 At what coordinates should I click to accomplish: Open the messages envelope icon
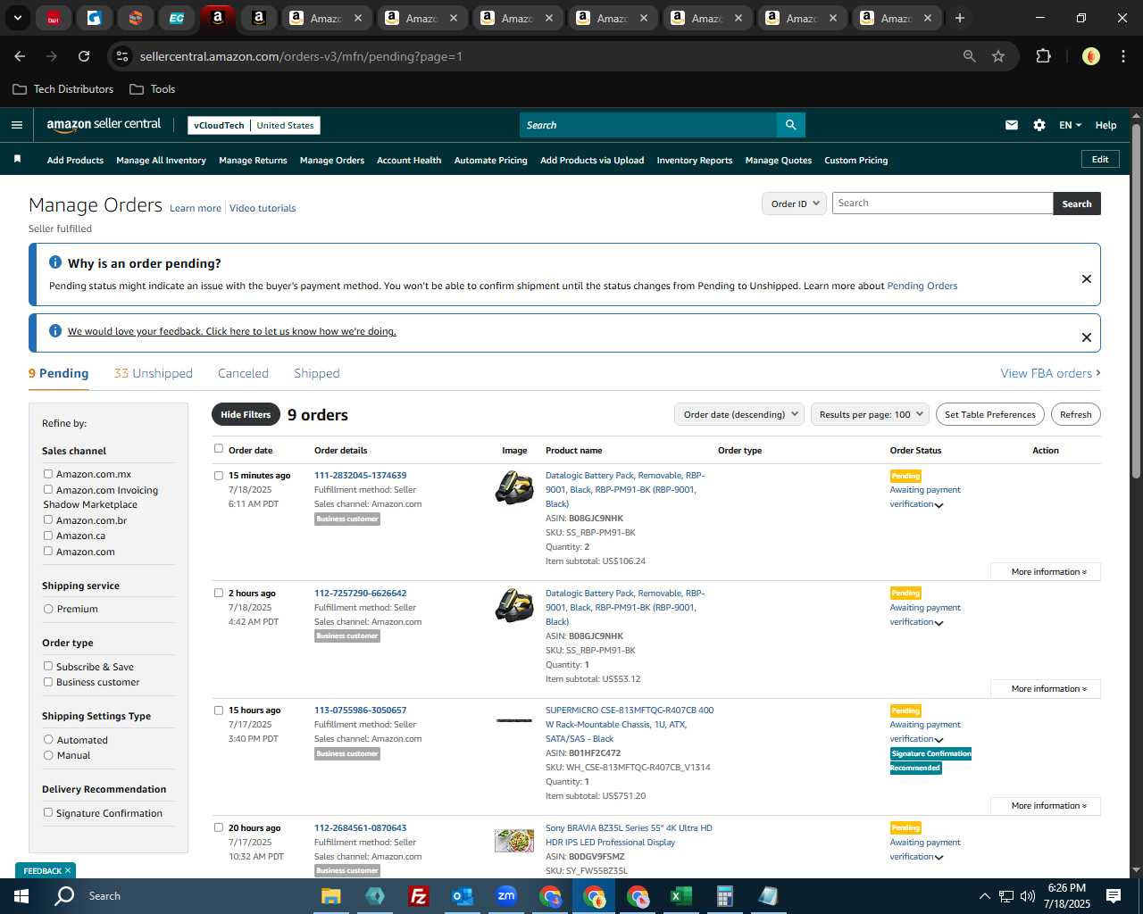[1012, 125]
